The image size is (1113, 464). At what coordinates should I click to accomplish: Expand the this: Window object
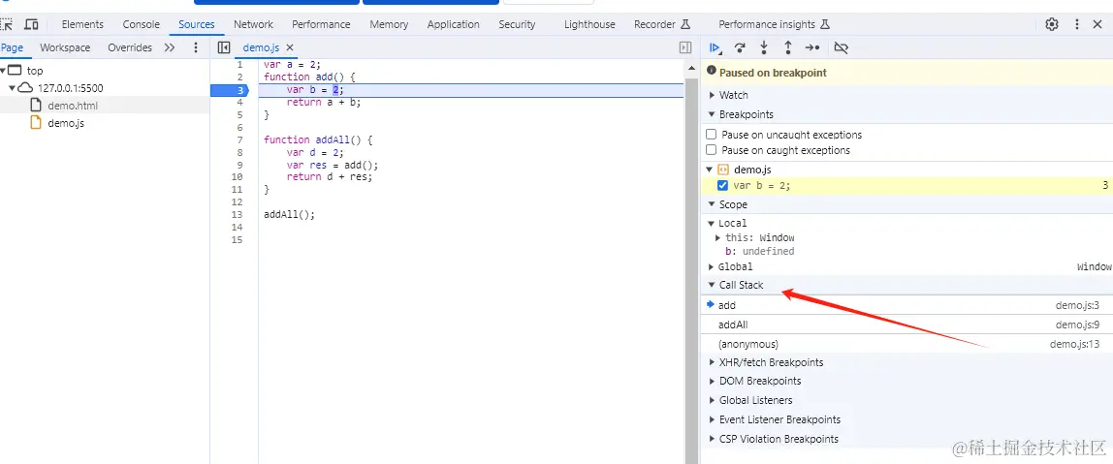pos(718,237)
